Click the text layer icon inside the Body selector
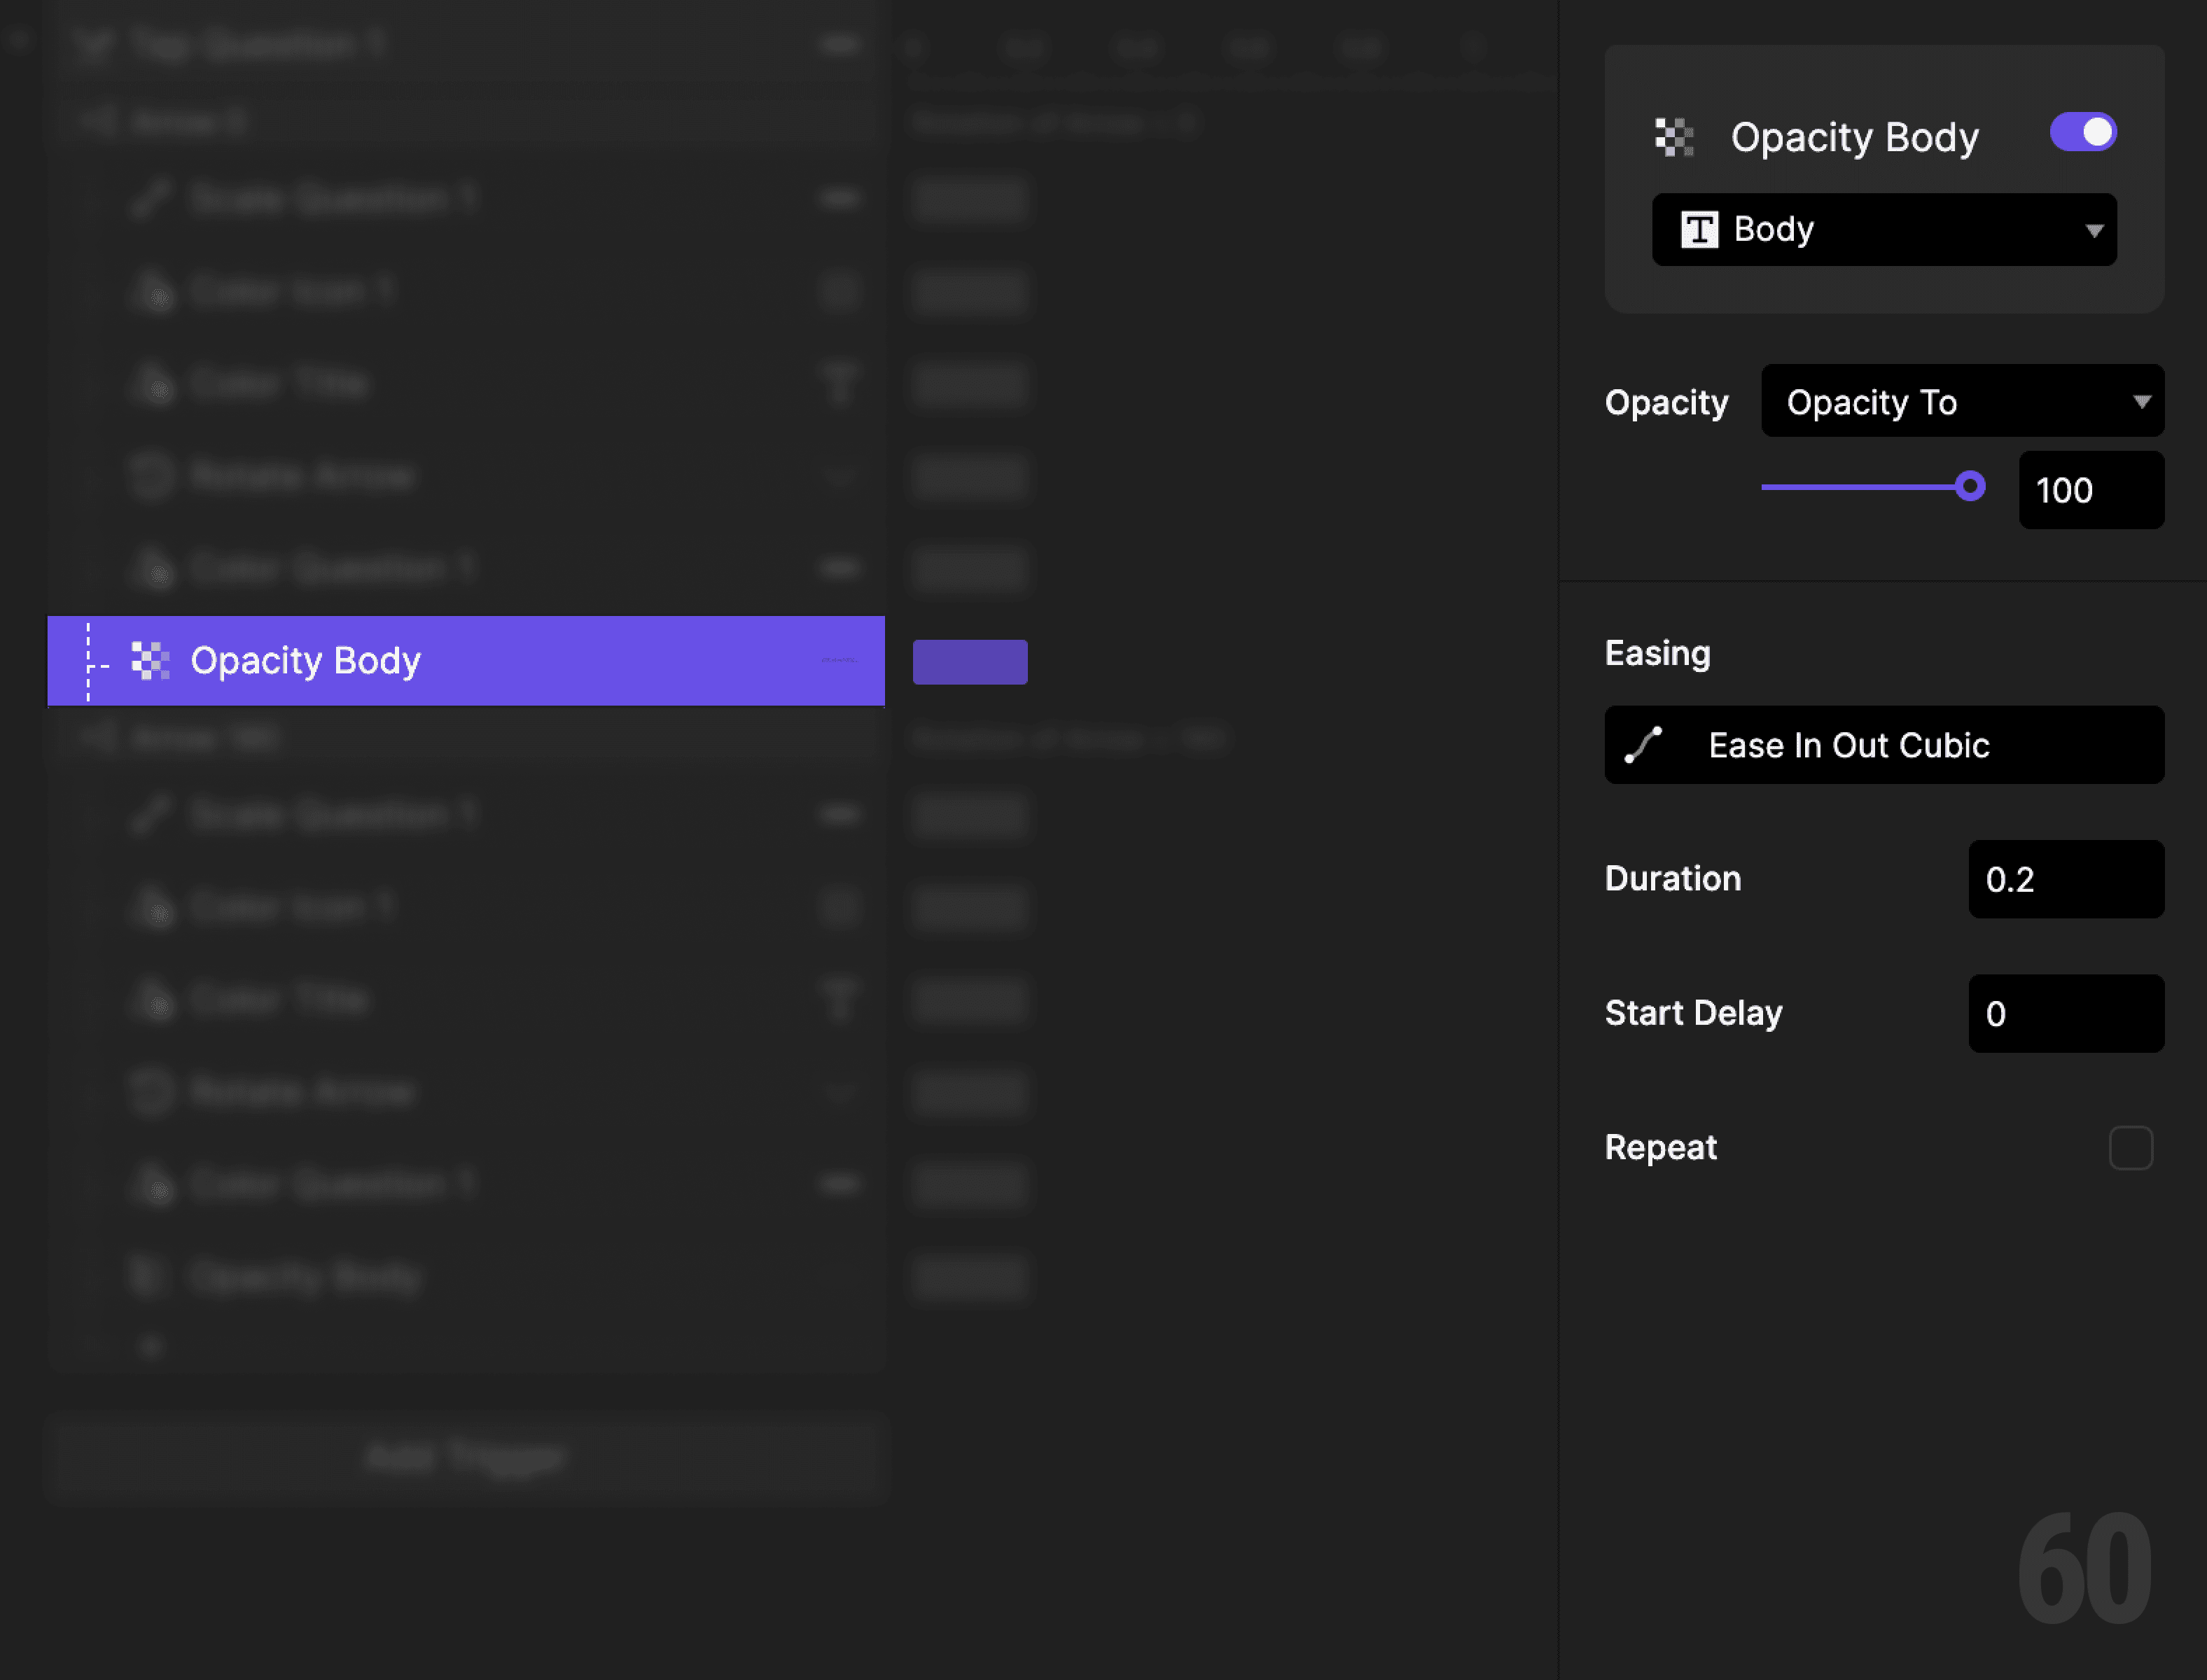This screenshot has height=1680, width=2207. 1700,230
